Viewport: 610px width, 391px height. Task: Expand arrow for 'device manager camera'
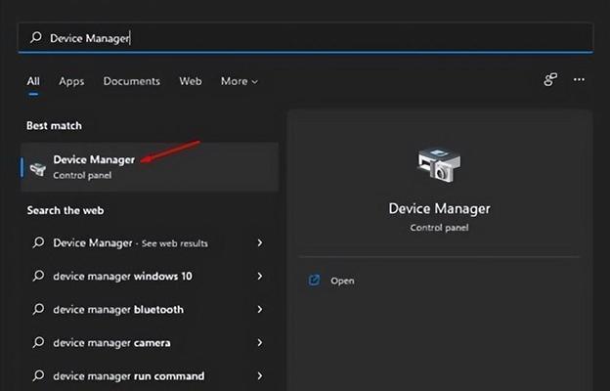coord(259,343)
